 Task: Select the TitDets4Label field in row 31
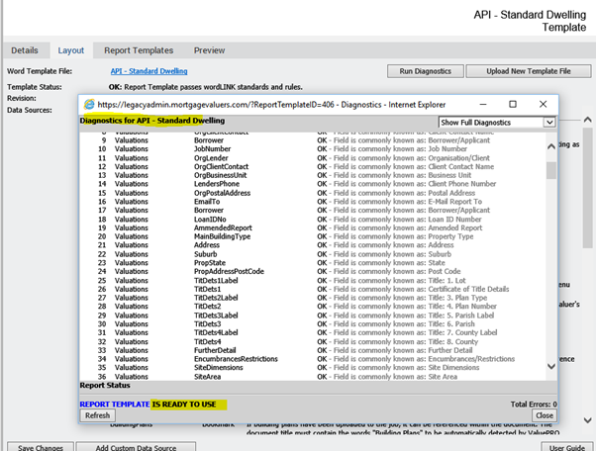tap(216, 332)
